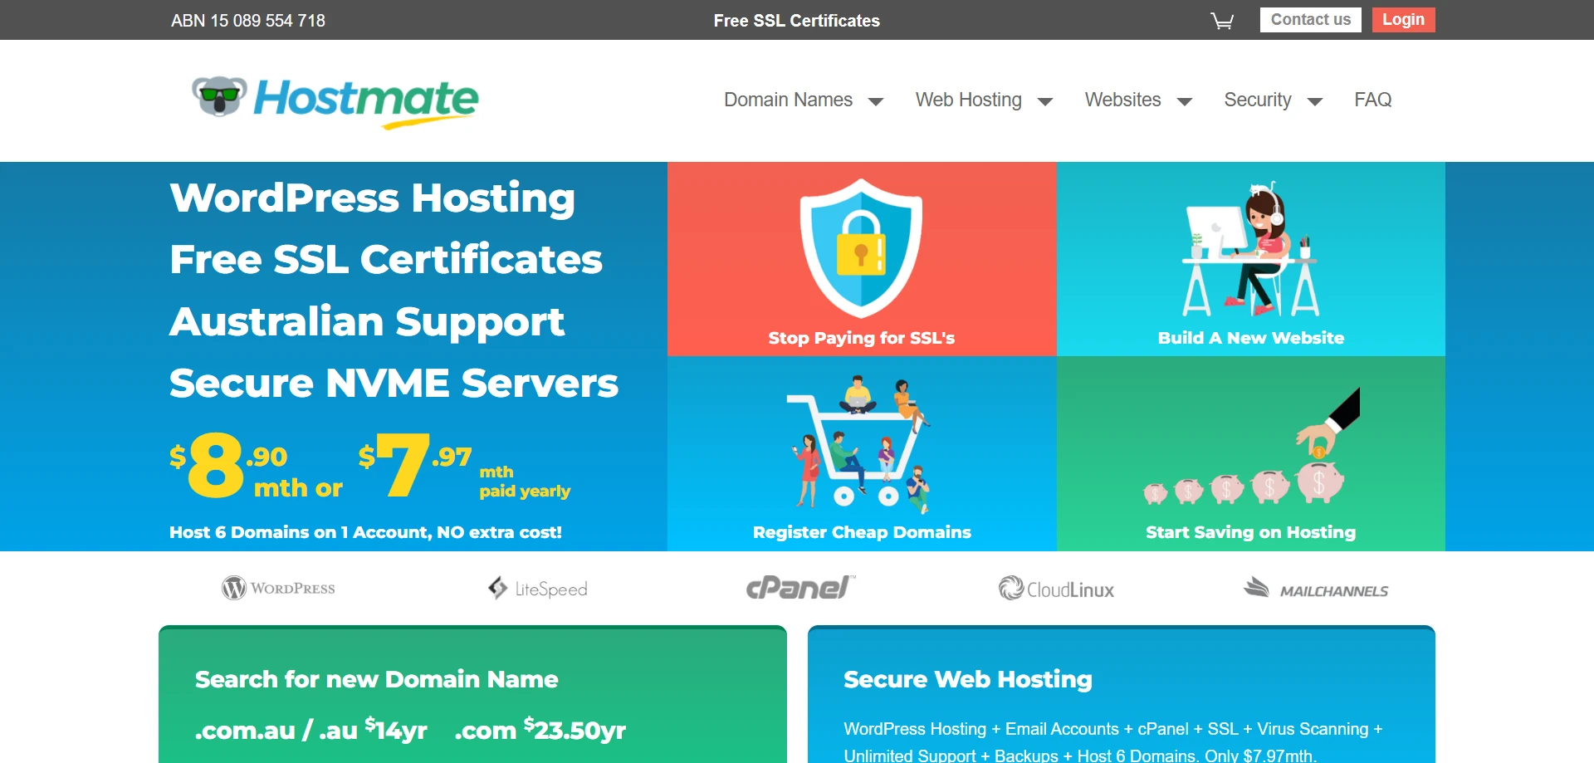Expand the Websites dropdown arrow

click(1185, 101)
